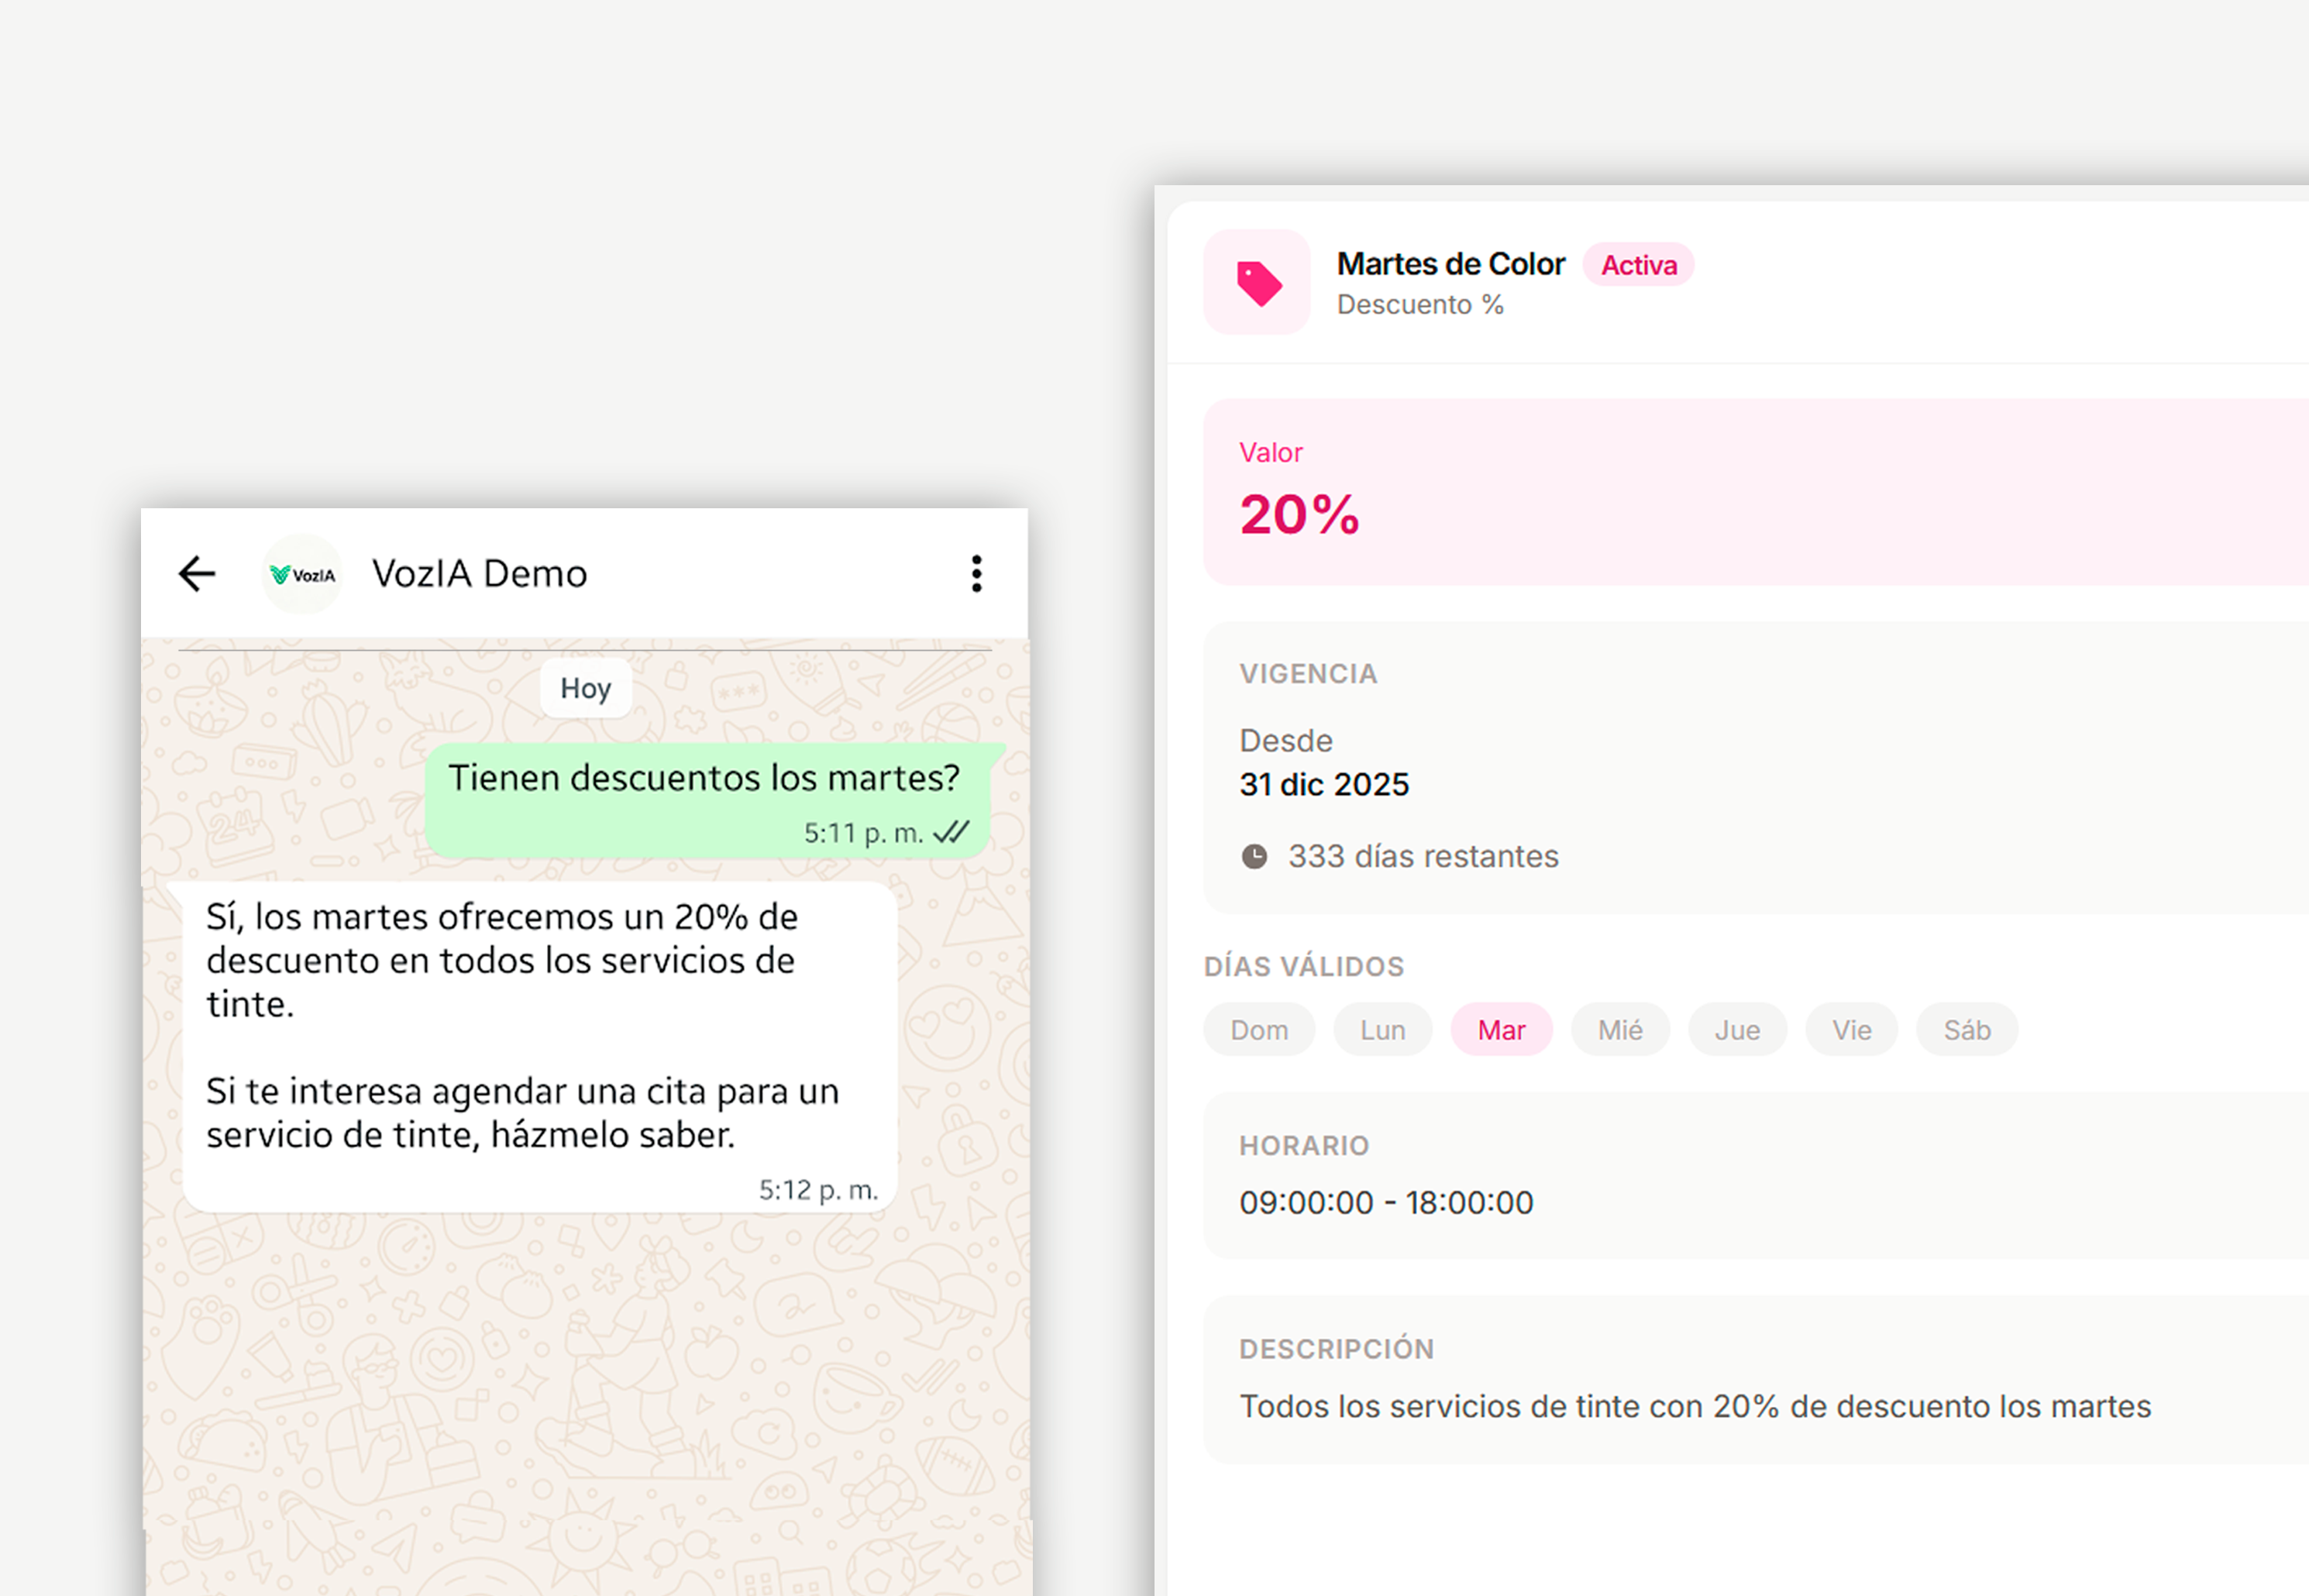The width and height of the screenshot is (2309, 1596).
Task: Enable the Jue day chip
Action: pos(1737,1030)
